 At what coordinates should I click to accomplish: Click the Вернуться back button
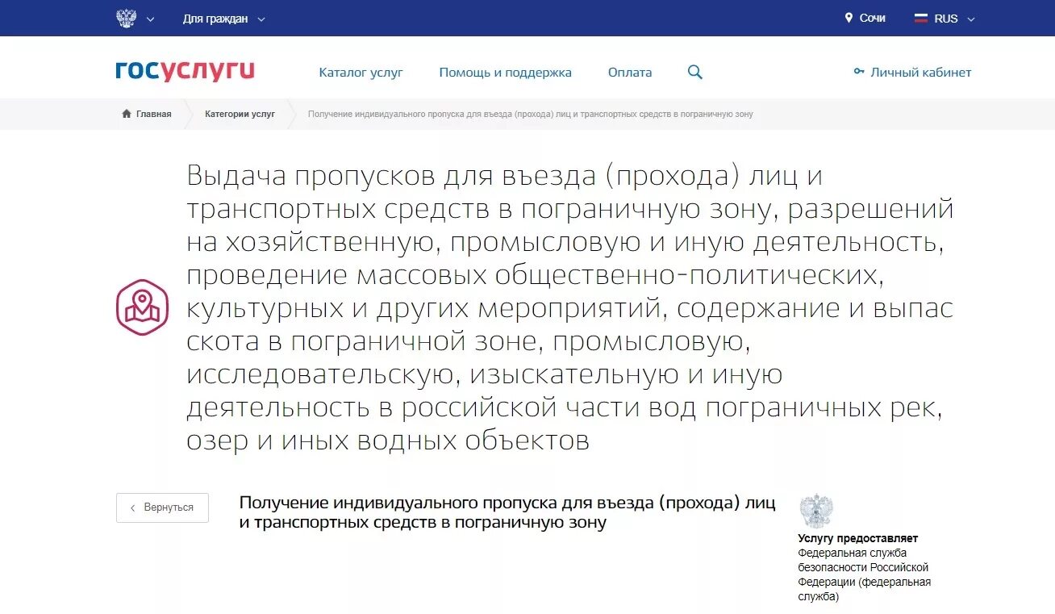coord(162,507)
